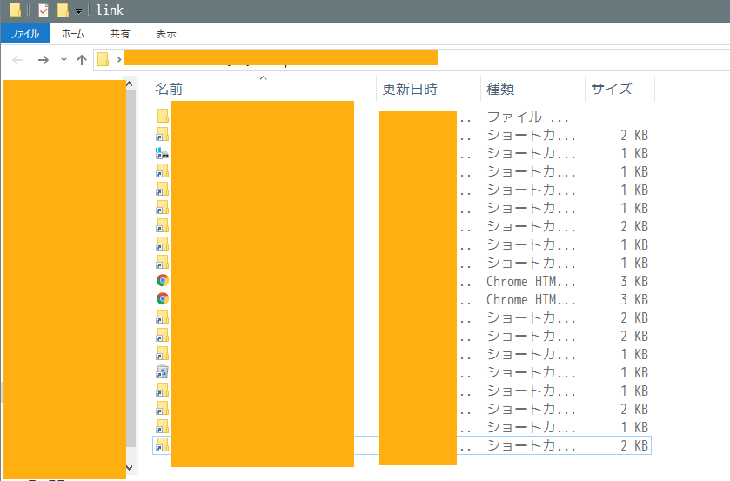Click the 'ファイル ...' type cell
The width and height of the screenshot is (730, 481).
pos(527,117)
